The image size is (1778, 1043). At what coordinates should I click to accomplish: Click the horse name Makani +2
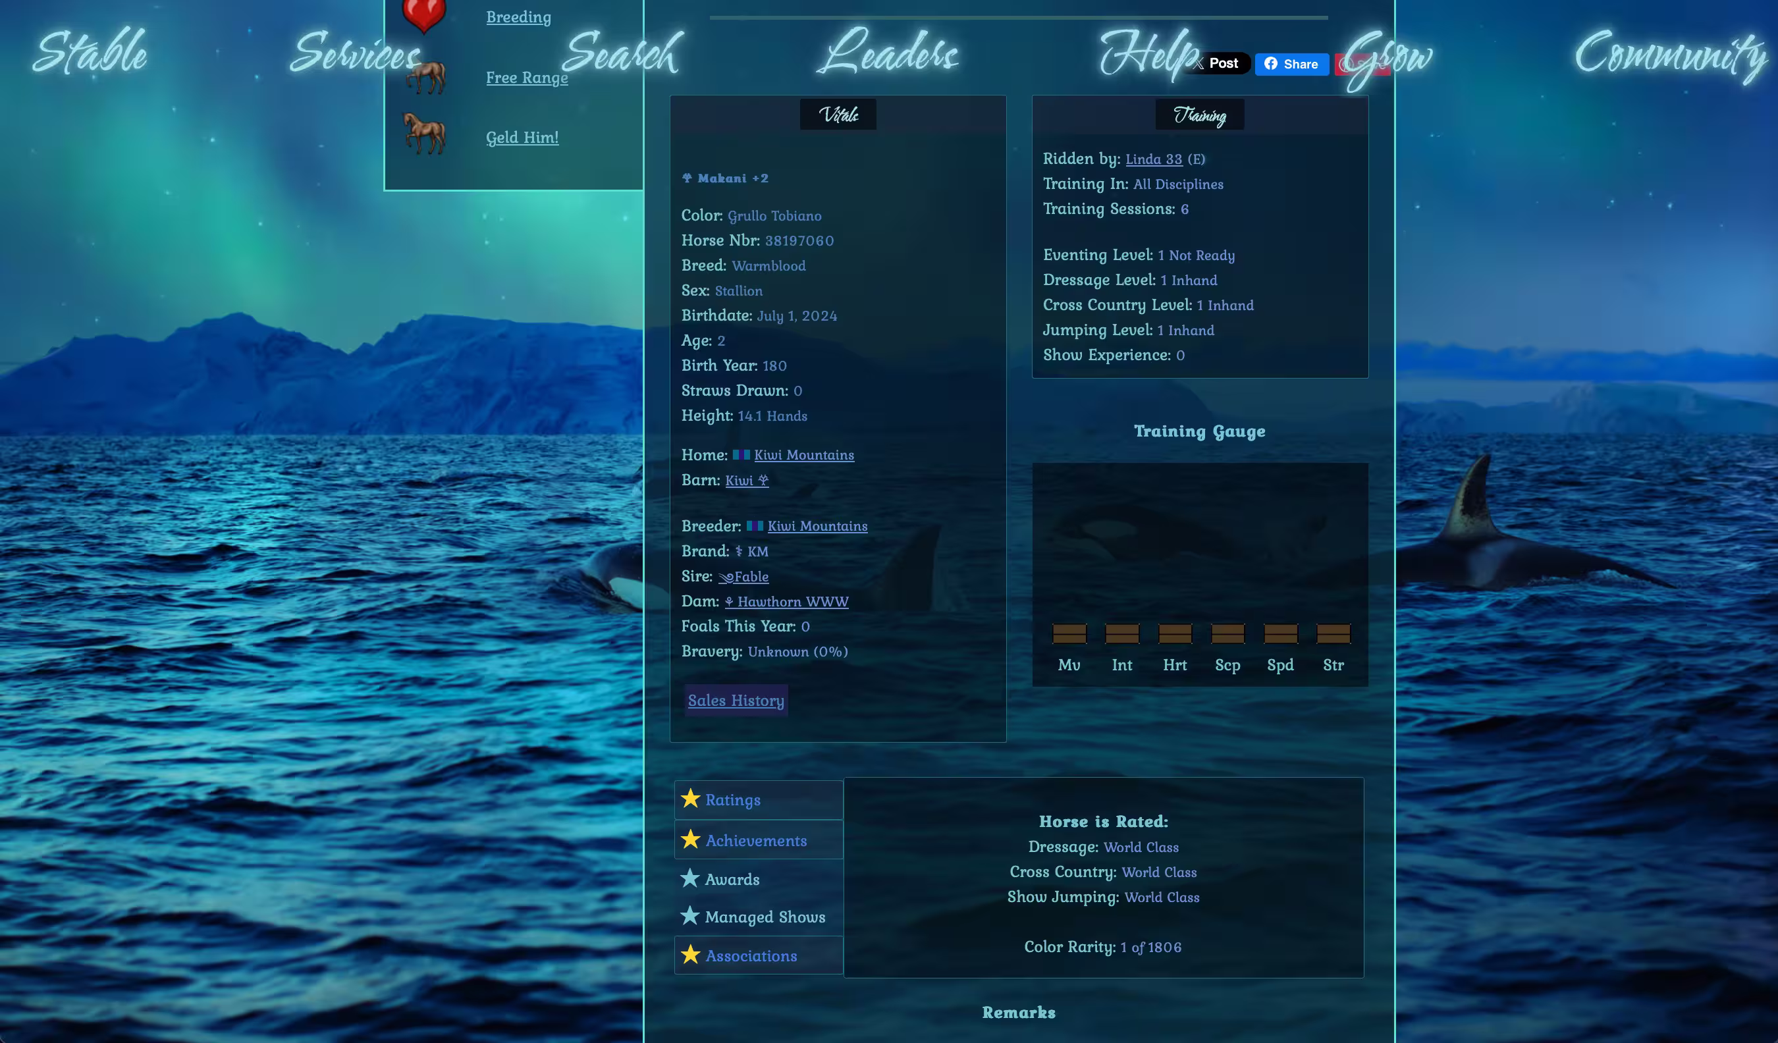tap(725, 178)
